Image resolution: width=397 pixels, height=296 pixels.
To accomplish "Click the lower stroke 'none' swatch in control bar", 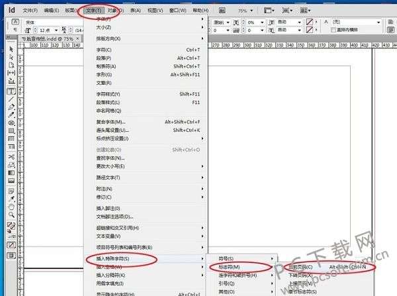I will pos(310,30).
